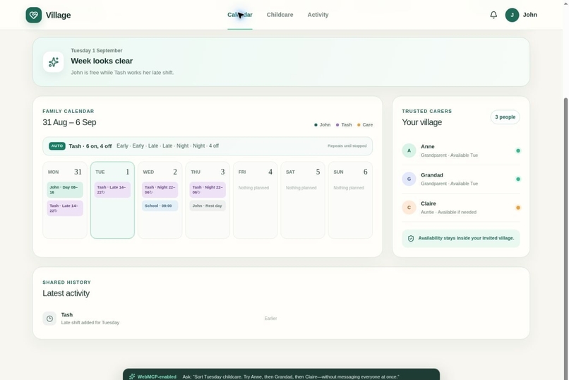Click Grandad's name in carers list
The height and width of the screenshot is (380, 569).
click(x=432, y=175)
